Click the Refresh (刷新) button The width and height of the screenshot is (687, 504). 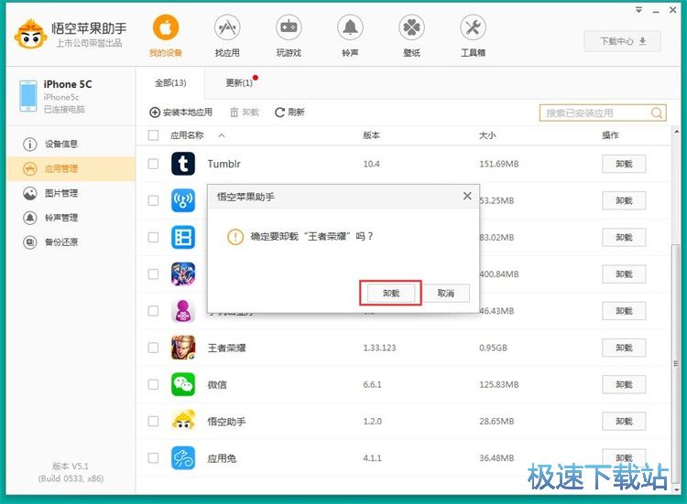click(289, 113)
